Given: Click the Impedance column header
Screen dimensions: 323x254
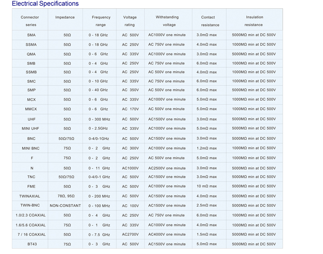Looking at the screenshot, I should 65,20.
